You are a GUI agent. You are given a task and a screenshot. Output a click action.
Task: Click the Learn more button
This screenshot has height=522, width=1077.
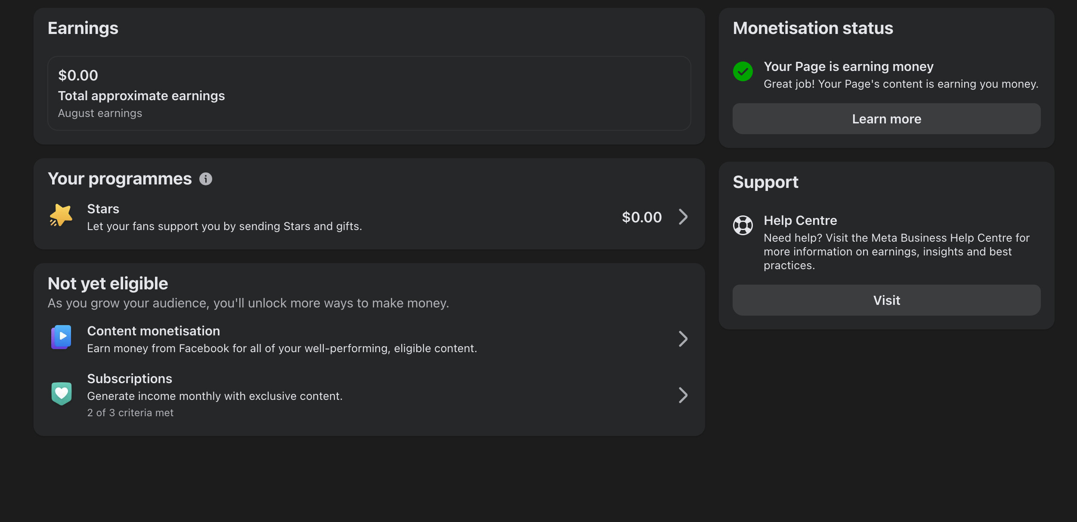(886, 119)
